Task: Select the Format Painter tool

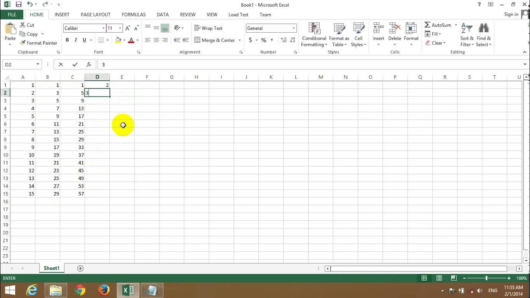Action: coord(39,43)
